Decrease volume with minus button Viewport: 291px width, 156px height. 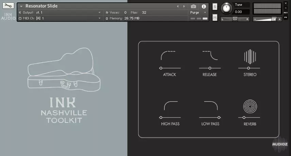(x=255, y=19)
